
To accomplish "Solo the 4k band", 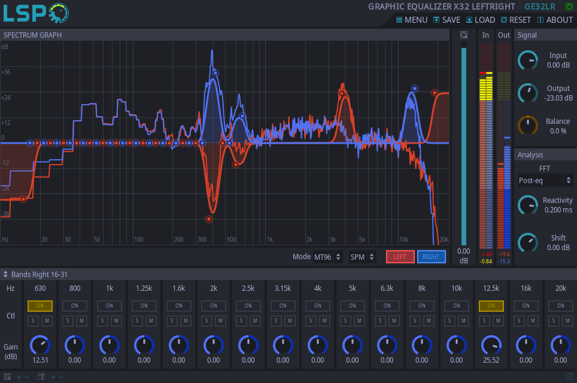I will (311, 321).
